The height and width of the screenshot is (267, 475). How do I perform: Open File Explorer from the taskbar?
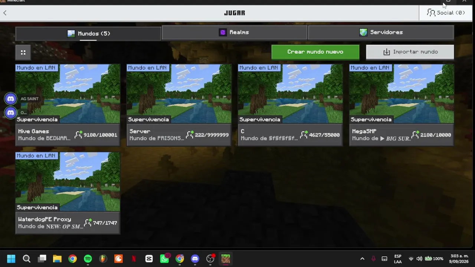pos(57,258)
